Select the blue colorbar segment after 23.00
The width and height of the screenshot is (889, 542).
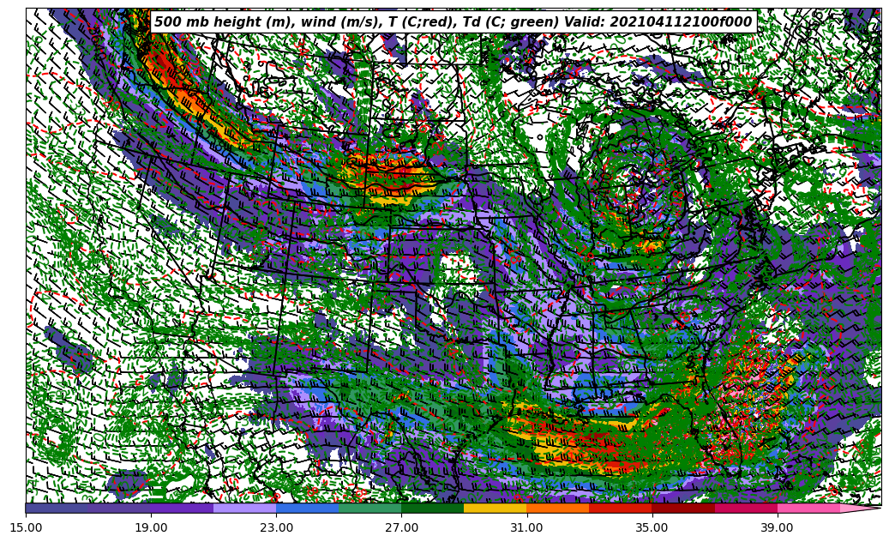point(307,509)
